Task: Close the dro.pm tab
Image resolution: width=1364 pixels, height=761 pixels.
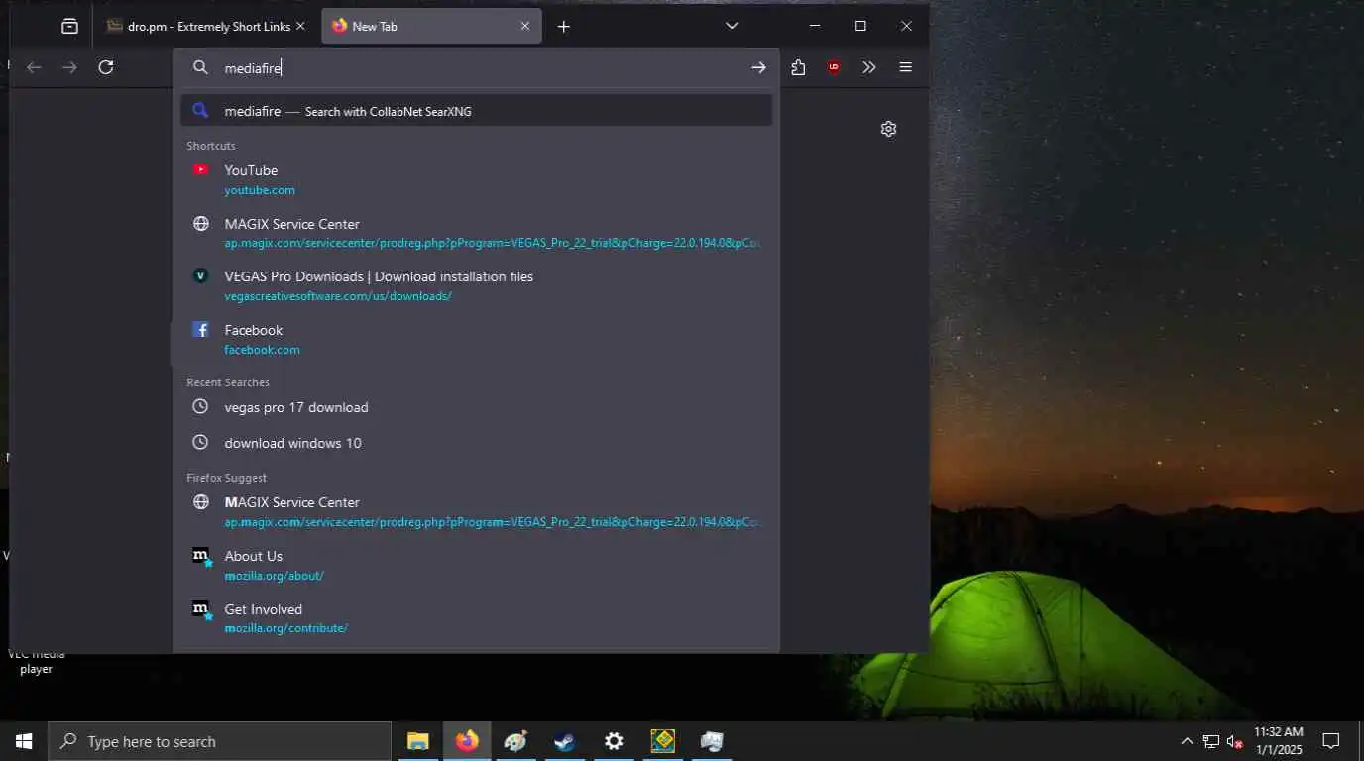Action: pyautogui.click(x=300, y=27)
